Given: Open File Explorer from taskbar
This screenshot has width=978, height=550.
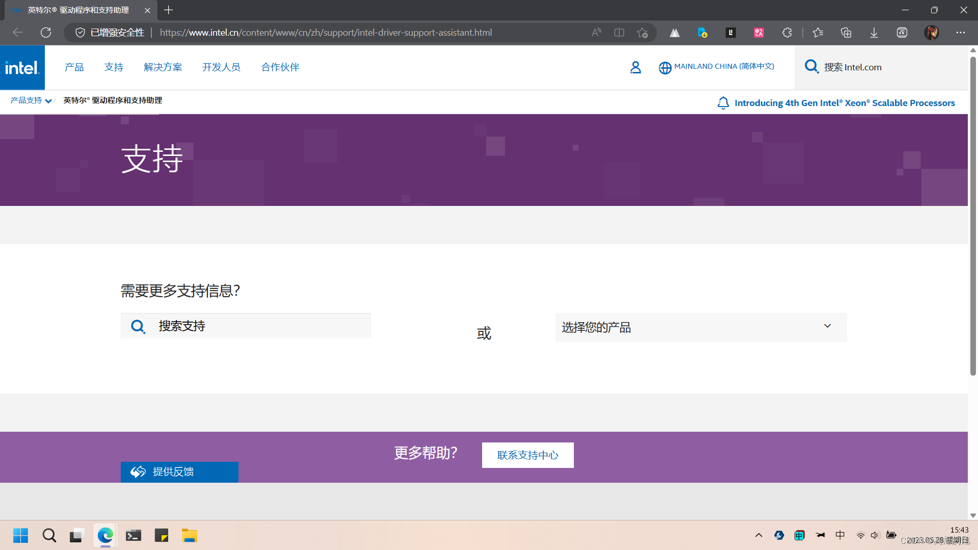Looking at the screenshot, I should [189, 536].
